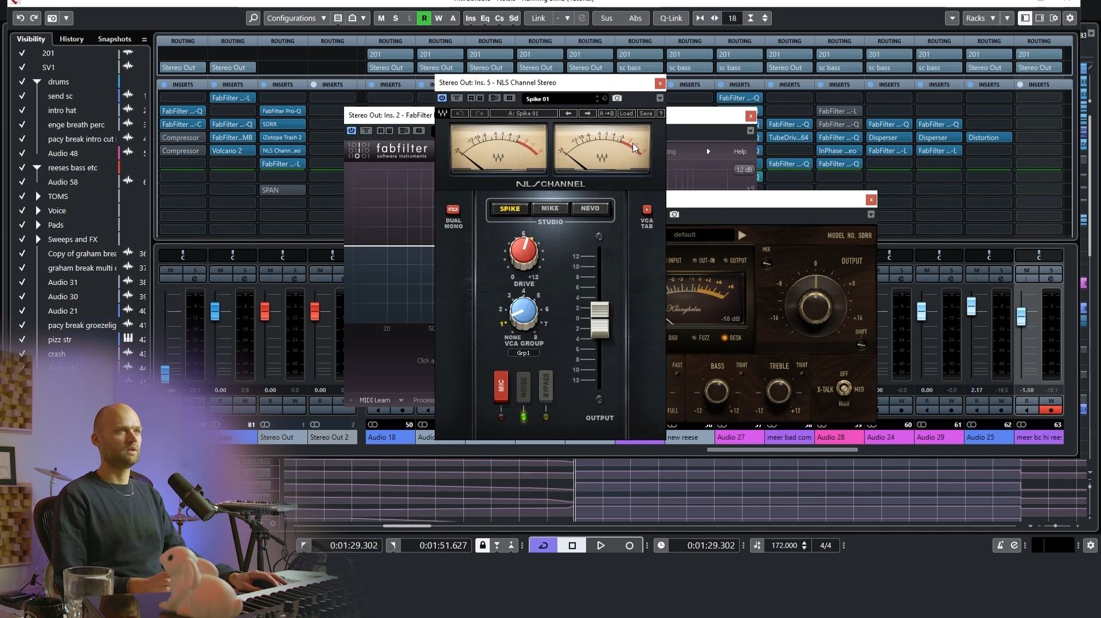The width and height of the screenshot is (1101, 618).
Task: Open the Configurations dropdown
Action: [296, 18]
